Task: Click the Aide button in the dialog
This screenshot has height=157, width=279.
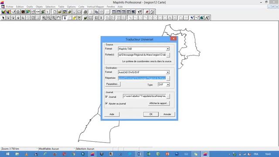Action: coord(112,114)
